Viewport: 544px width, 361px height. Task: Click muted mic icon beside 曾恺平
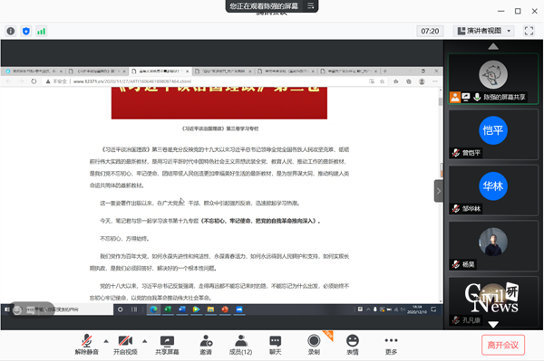(x=455, y=153)
